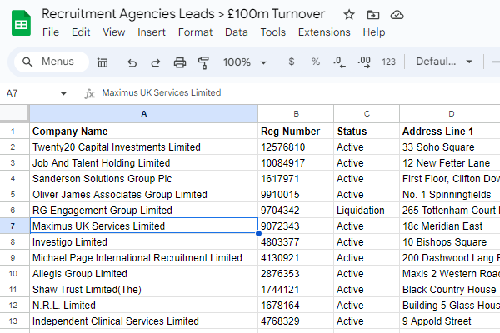
Task: Select cell Twenty20 Capital Investments Limited
Action: coord(144,147)
